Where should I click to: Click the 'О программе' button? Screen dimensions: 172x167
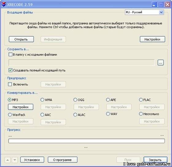63,160
